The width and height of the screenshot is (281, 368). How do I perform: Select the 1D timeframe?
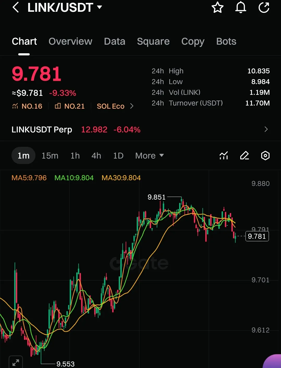pyautogui.click(x=118, y=156)
